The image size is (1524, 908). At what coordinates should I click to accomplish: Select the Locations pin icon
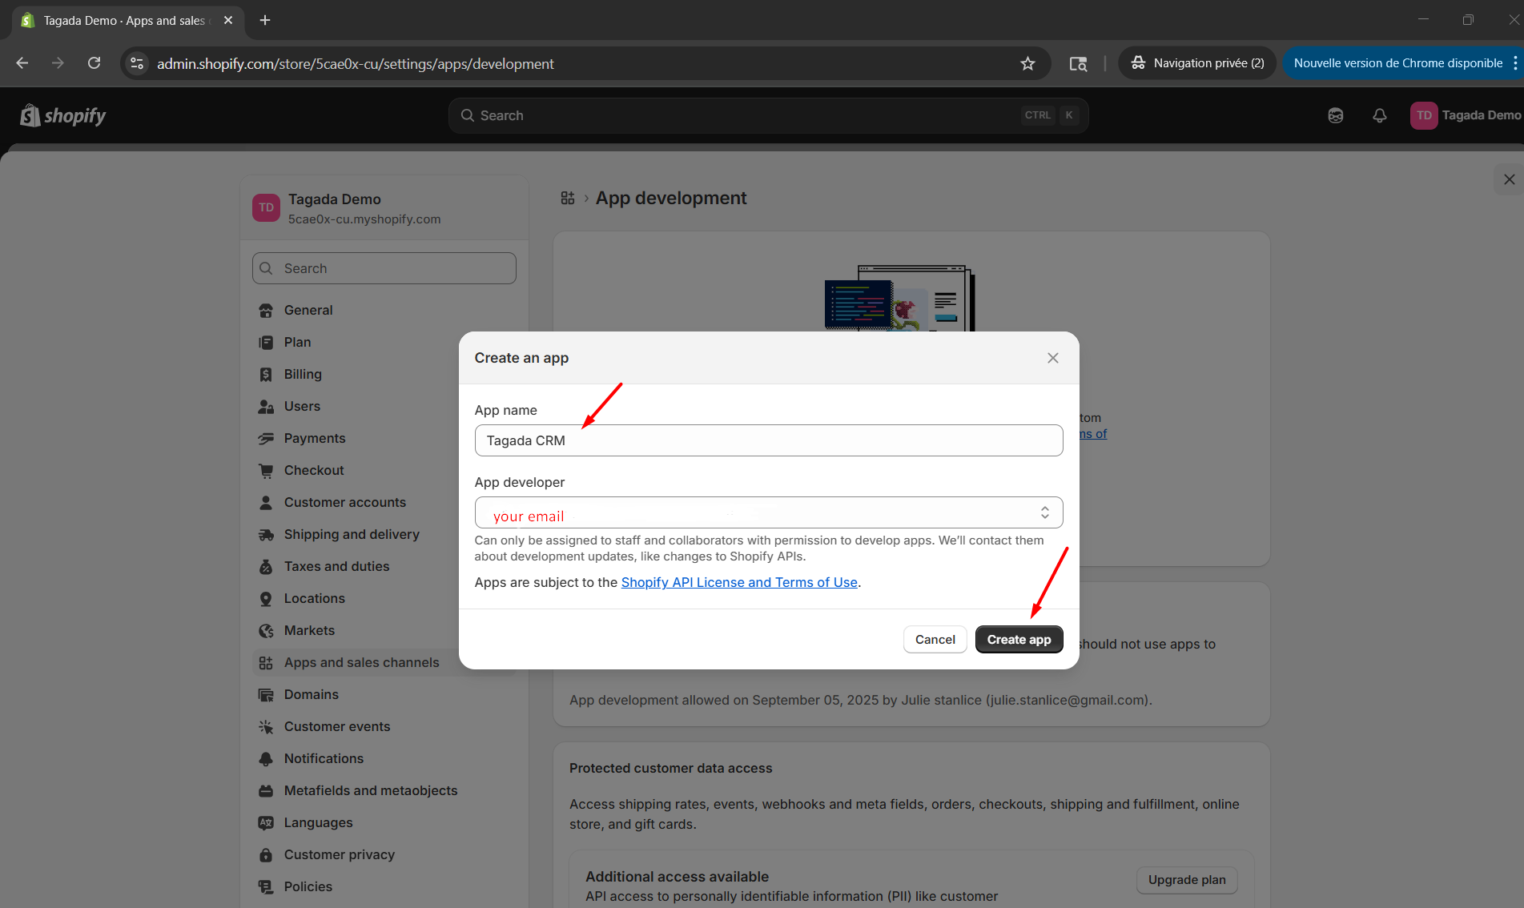click(266, 599)
